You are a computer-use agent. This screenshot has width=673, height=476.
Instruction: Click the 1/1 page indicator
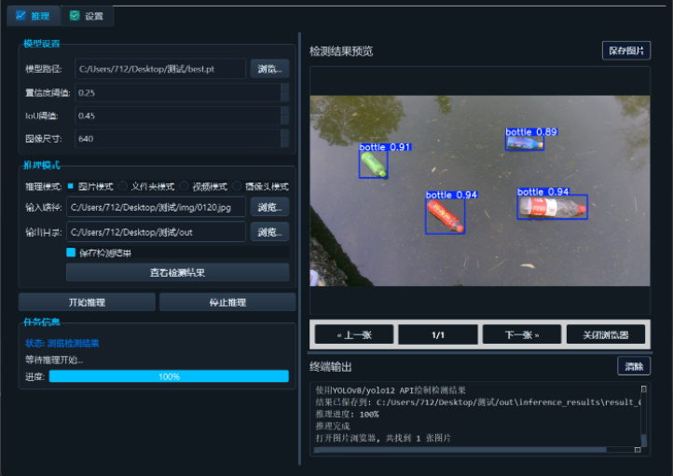tap(438, 335)
